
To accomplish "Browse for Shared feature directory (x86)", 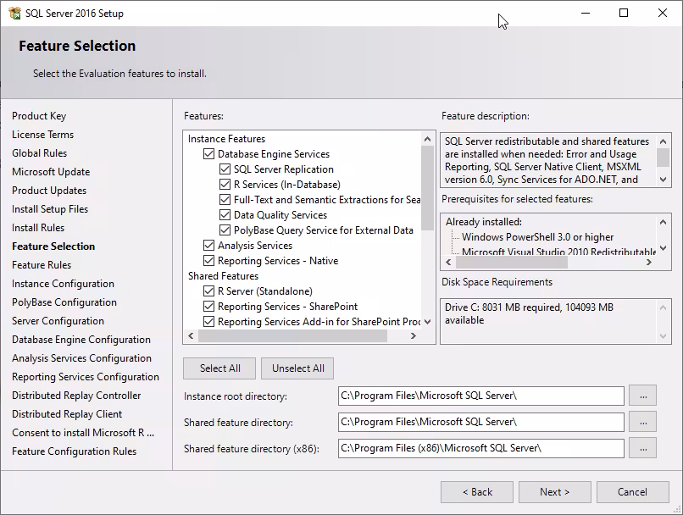I will click(x=643, y=448).
